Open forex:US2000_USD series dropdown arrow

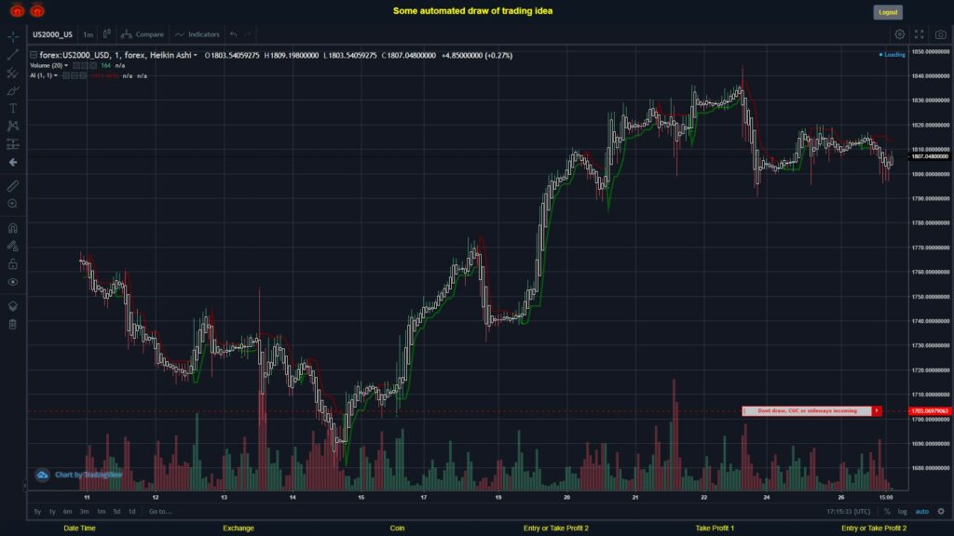point(196,55)
